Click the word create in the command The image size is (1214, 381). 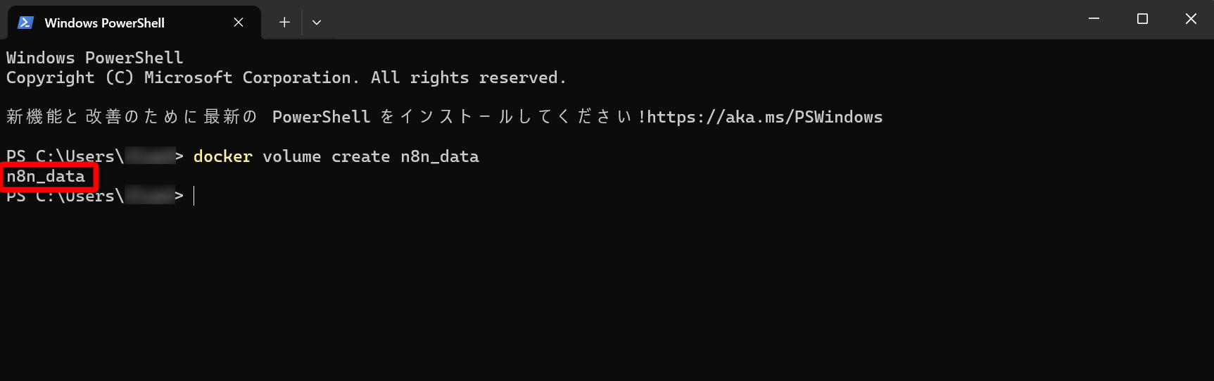pyautogui.click(x=360, y=156)
